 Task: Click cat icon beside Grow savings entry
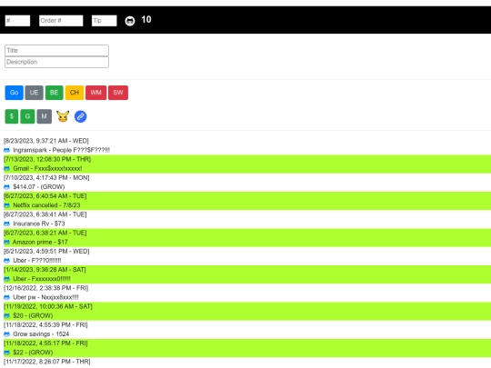(x=6, y=334)
